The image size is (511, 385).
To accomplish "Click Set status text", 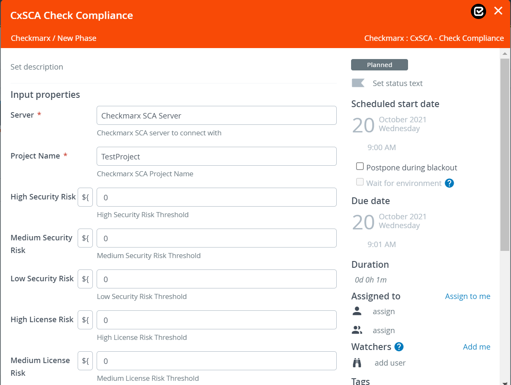I will click(397, 83).
